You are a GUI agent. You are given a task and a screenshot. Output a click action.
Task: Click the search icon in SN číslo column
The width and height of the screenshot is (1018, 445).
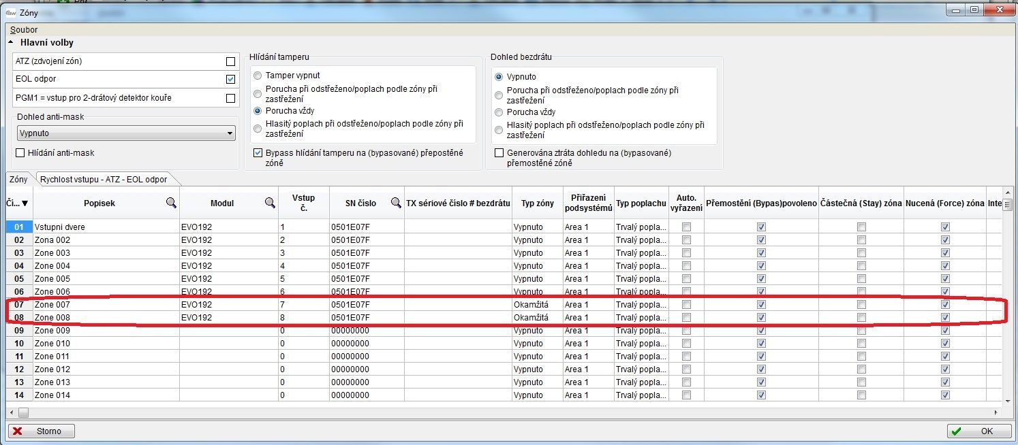(396, 203)
